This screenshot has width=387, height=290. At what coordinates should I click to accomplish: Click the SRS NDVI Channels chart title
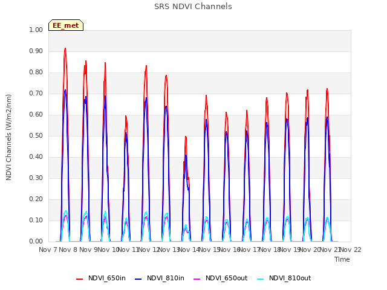pyautogui.click(x=193, y=7)
